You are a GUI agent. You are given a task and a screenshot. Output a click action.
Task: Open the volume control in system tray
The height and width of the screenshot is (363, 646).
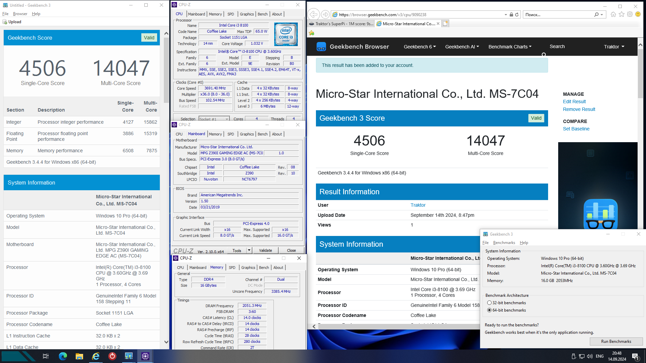(590, 356)
